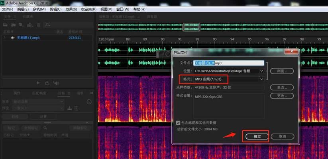Click the 120.0 bpm tempo readout

[x=106, y=39]
